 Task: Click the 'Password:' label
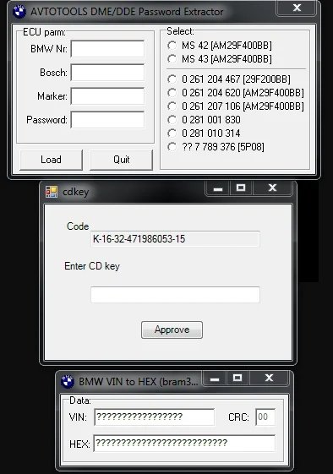click(46, 120)
